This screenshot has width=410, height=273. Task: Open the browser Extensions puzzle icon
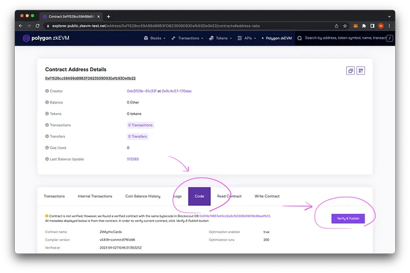(364, 26)
